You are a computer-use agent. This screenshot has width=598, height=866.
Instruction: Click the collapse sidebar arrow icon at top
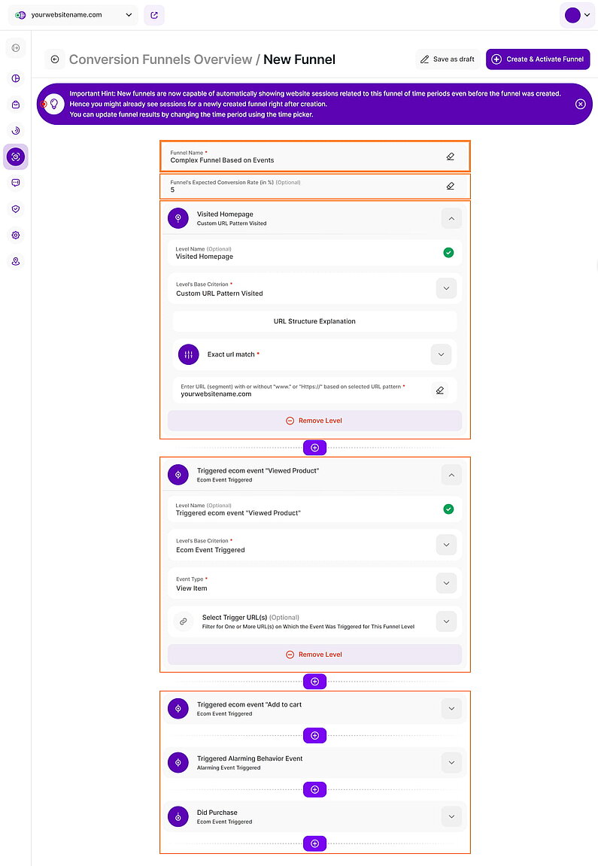(x=17, y=47)
